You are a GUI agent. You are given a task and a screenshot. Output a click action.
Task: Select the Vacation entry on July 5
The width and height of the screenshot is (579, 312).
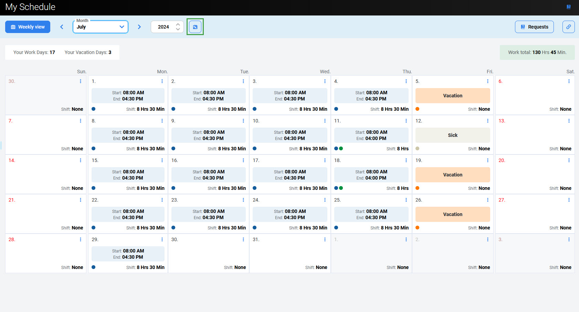(x=452, y=96)
